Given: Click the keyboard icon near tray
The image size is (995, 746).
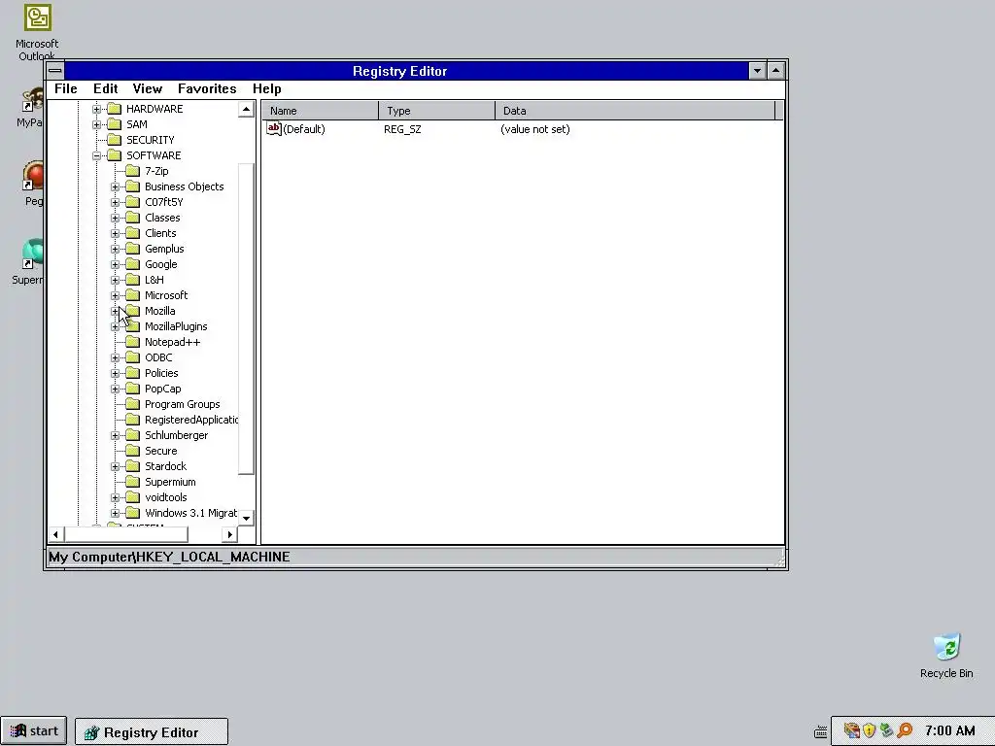Looking at the screenshot, I should point(820,732).
